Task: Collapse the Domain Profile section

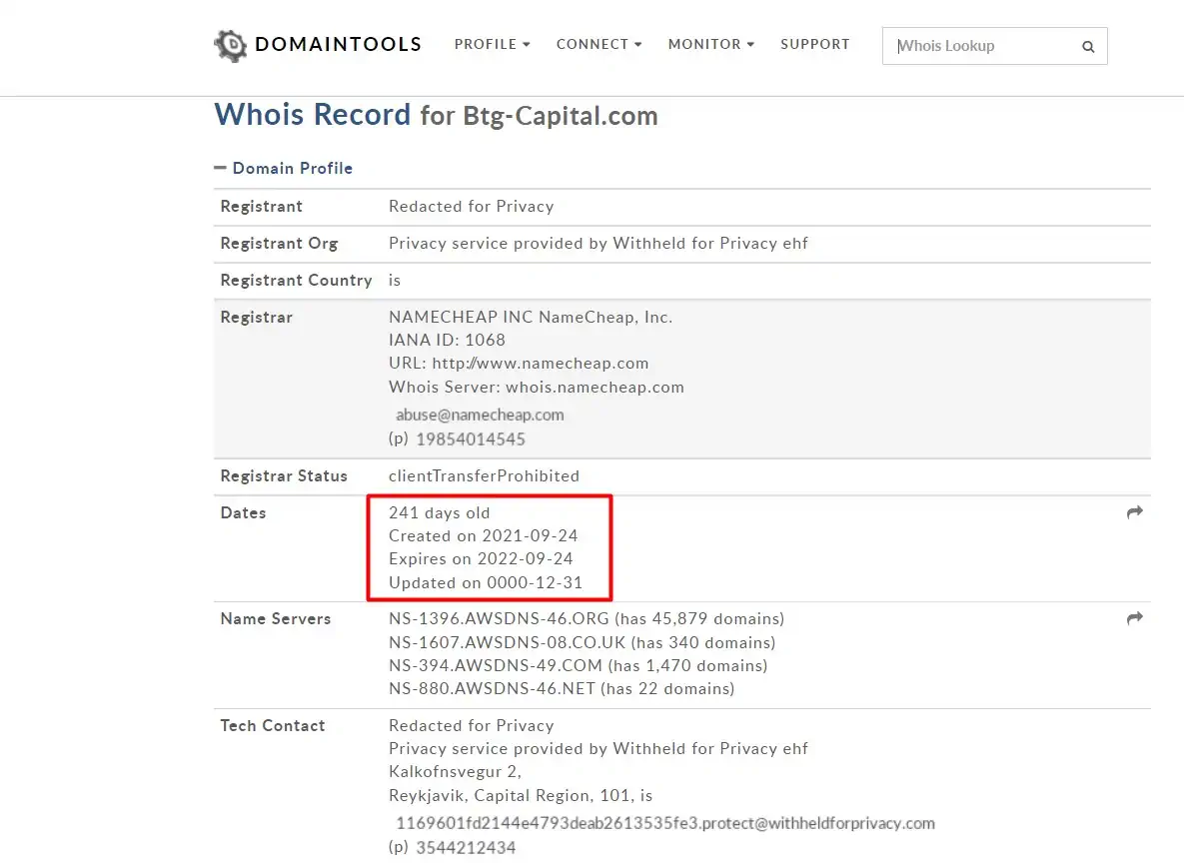Action: pos(283,169)
